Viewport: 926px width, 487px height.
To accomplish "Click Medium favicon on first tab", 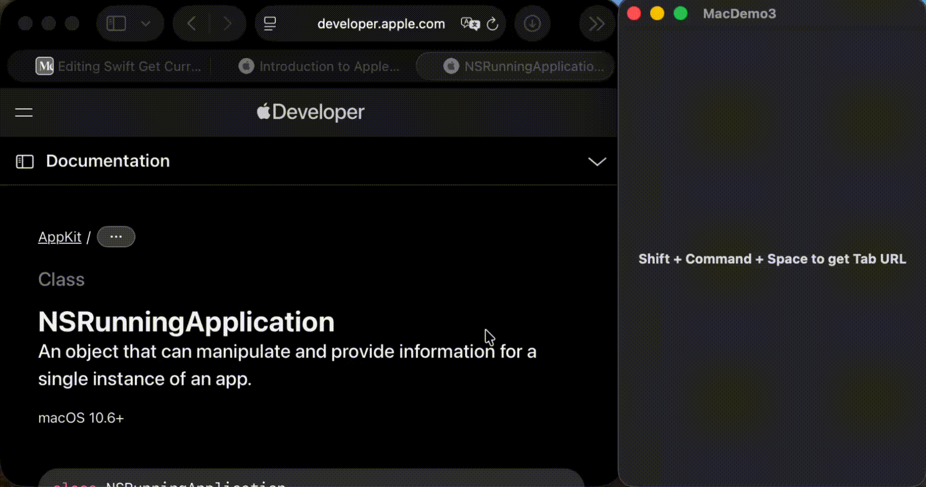I will (x=45, y=66).
